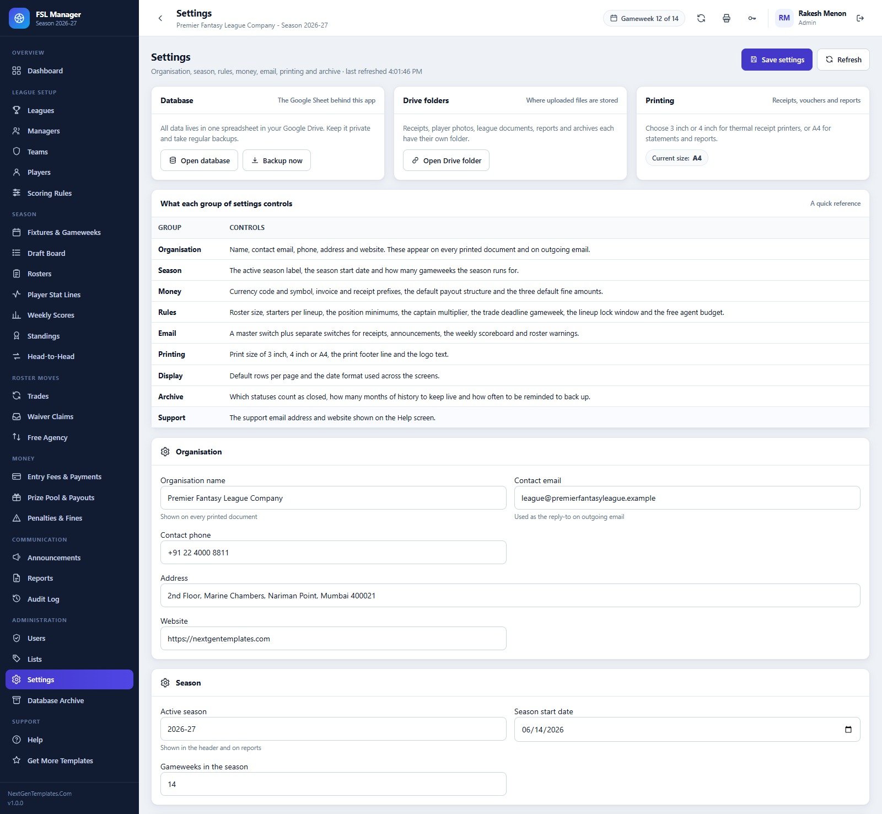This screenshot has width=882, height=814.
Task: Click the Draft Board list icon
Action: click(17, 253)
